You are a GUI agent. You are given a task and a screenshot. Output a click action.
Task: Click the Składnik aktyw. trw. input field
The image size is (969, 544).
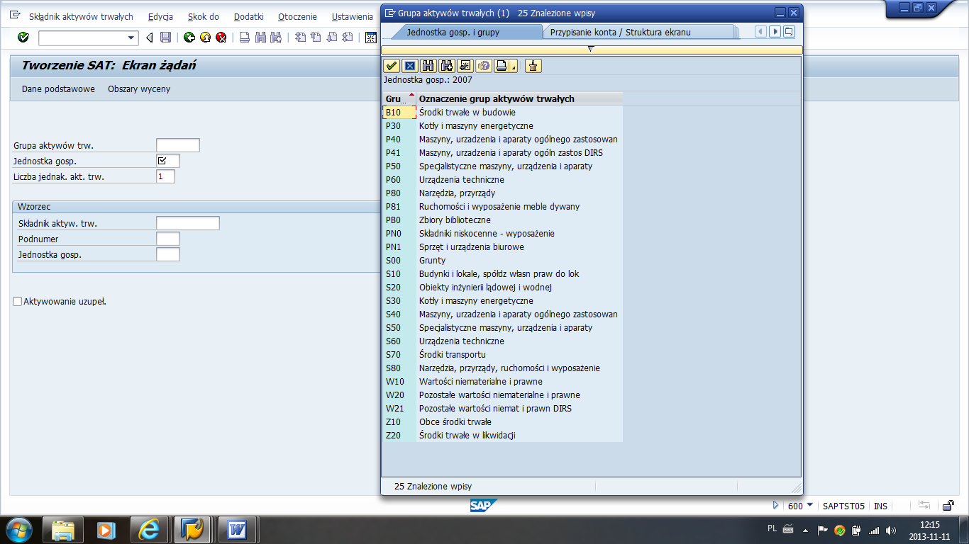tap(188, 223)
